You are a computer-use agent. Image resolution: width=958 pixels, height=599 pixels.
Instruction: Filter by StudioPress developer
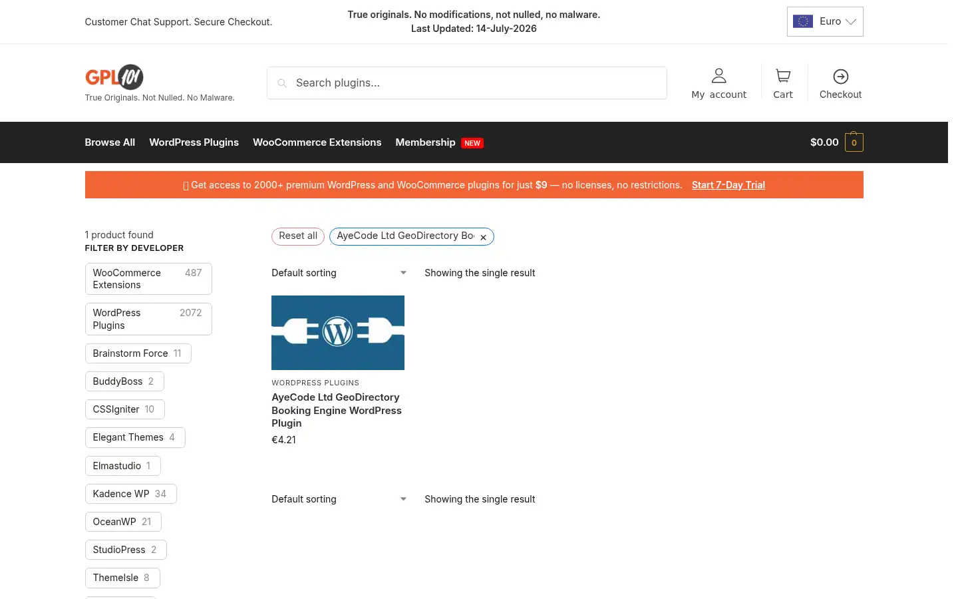[126, 550]
